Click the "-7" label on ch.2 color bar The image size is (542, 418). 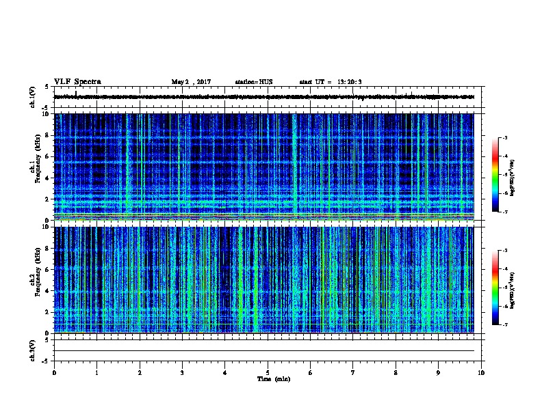tap(504, 325)
